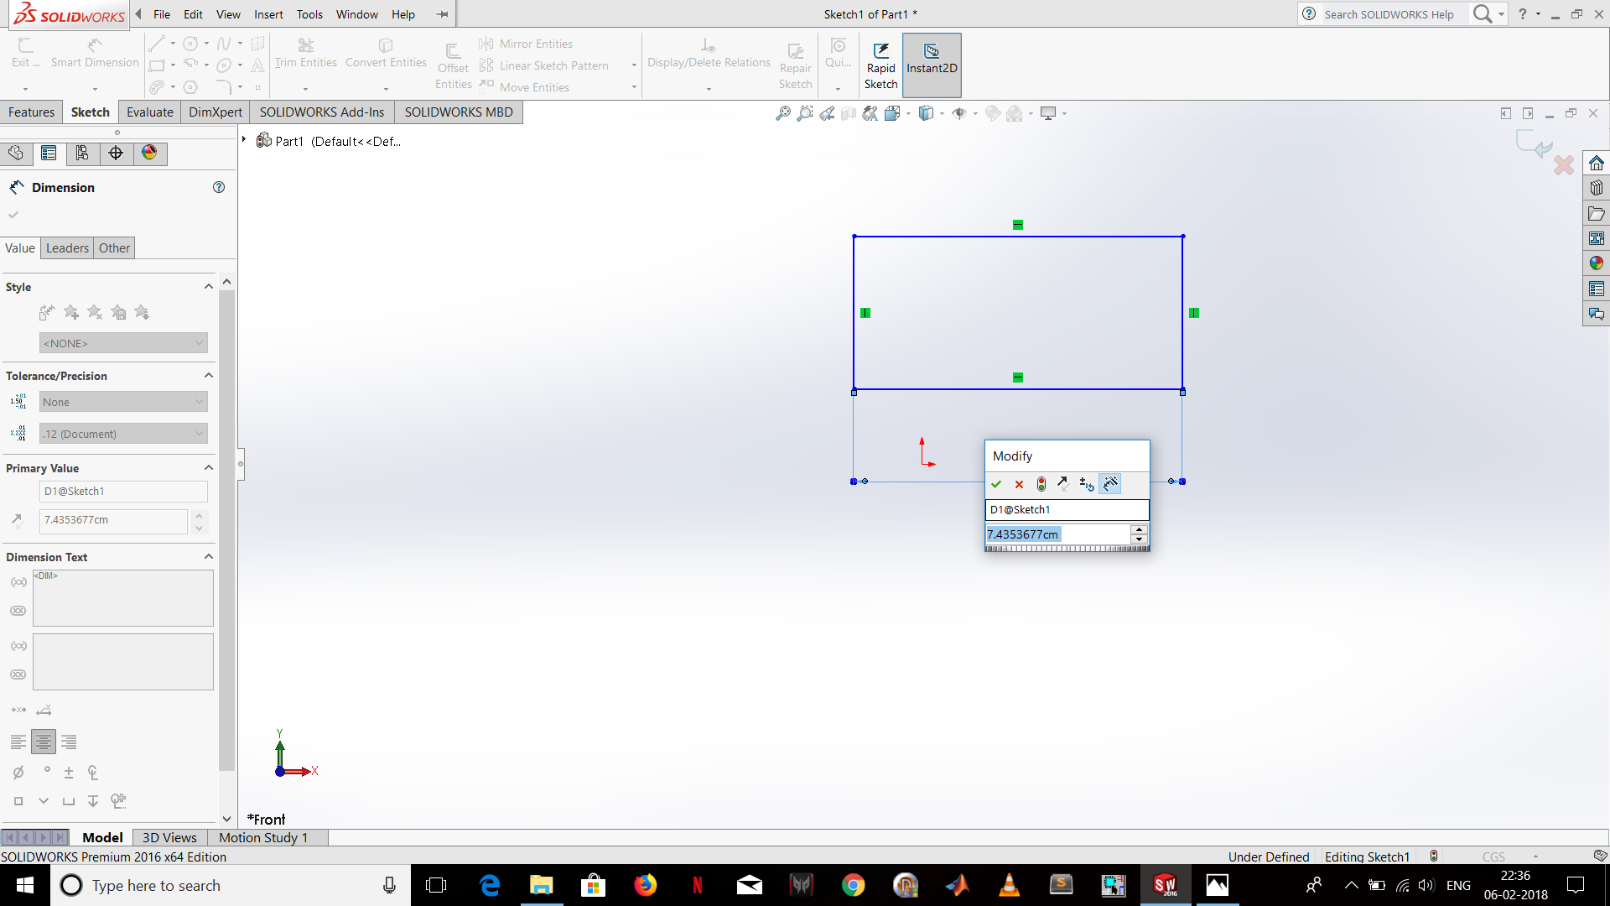Select the Offset Entities tool

(x=452, y=61)
